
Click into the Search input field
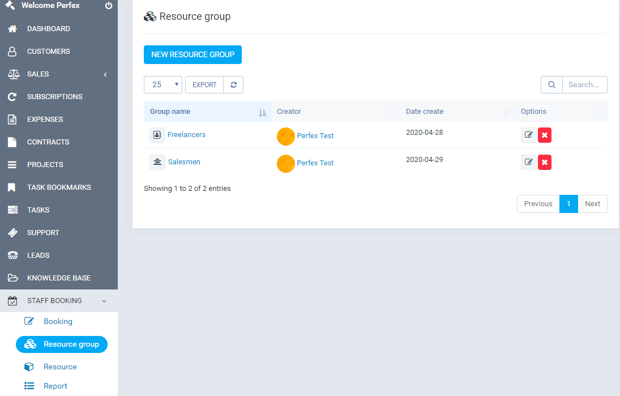pyautogui.click(x=584, y=85)
